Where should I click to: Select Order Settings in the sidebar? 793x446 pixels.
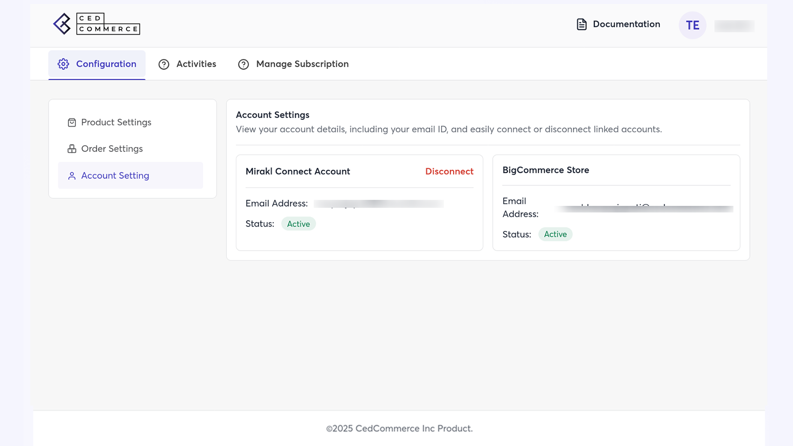pos(130,149)
